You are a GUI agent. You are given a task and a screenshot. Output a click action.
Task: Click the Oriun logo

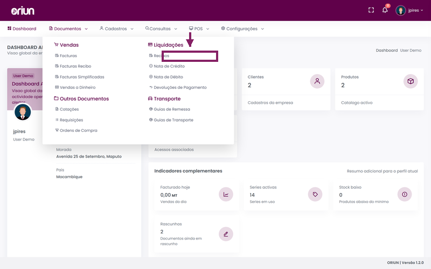coord(23,11)
